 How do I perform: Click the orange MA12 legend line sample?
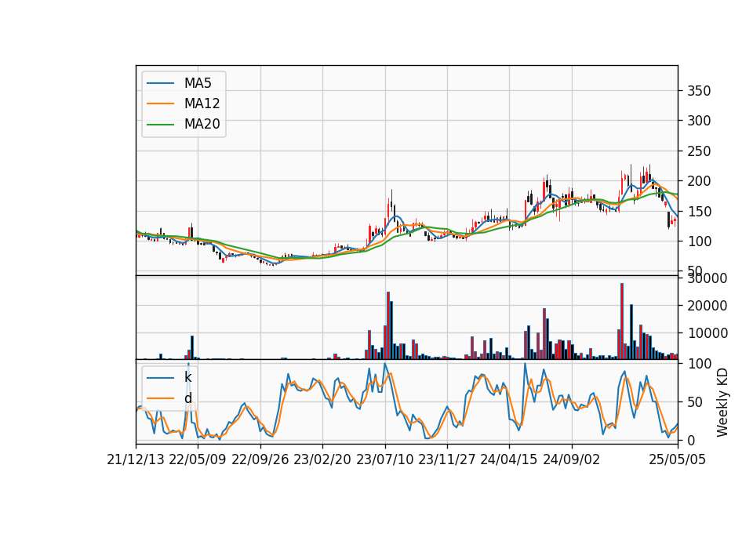tap(160, 103)
